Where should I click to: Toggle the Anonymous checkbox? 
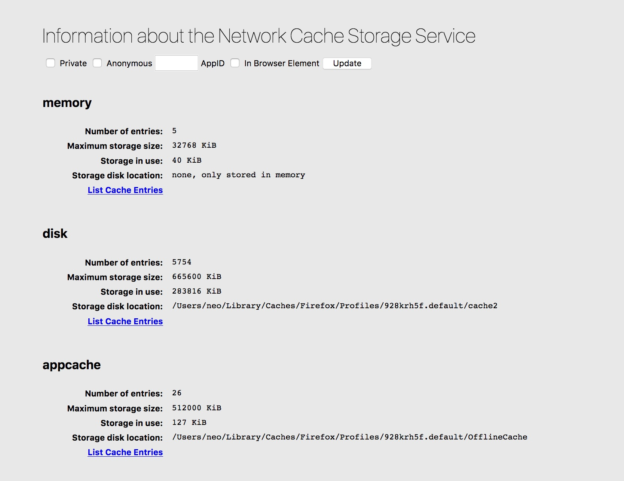(97, 63)
